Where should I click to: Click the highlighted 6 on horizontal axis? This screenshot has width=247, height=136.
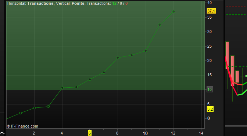pos(90,133)
